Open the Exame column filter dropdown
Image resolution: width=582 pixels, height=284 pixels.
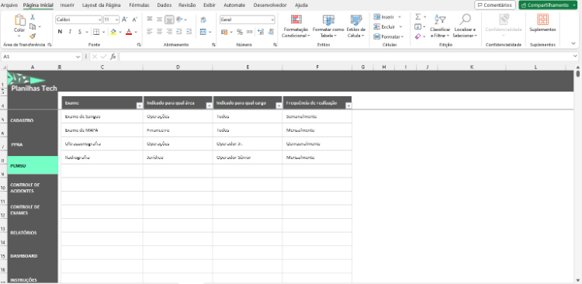coord(139,106)
